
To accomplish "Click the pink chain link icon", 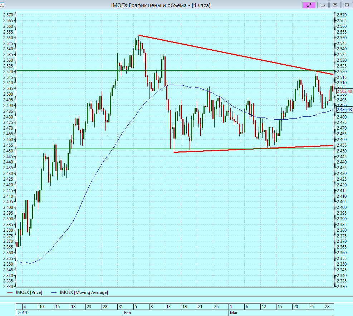I will click(x=309, y=5).
